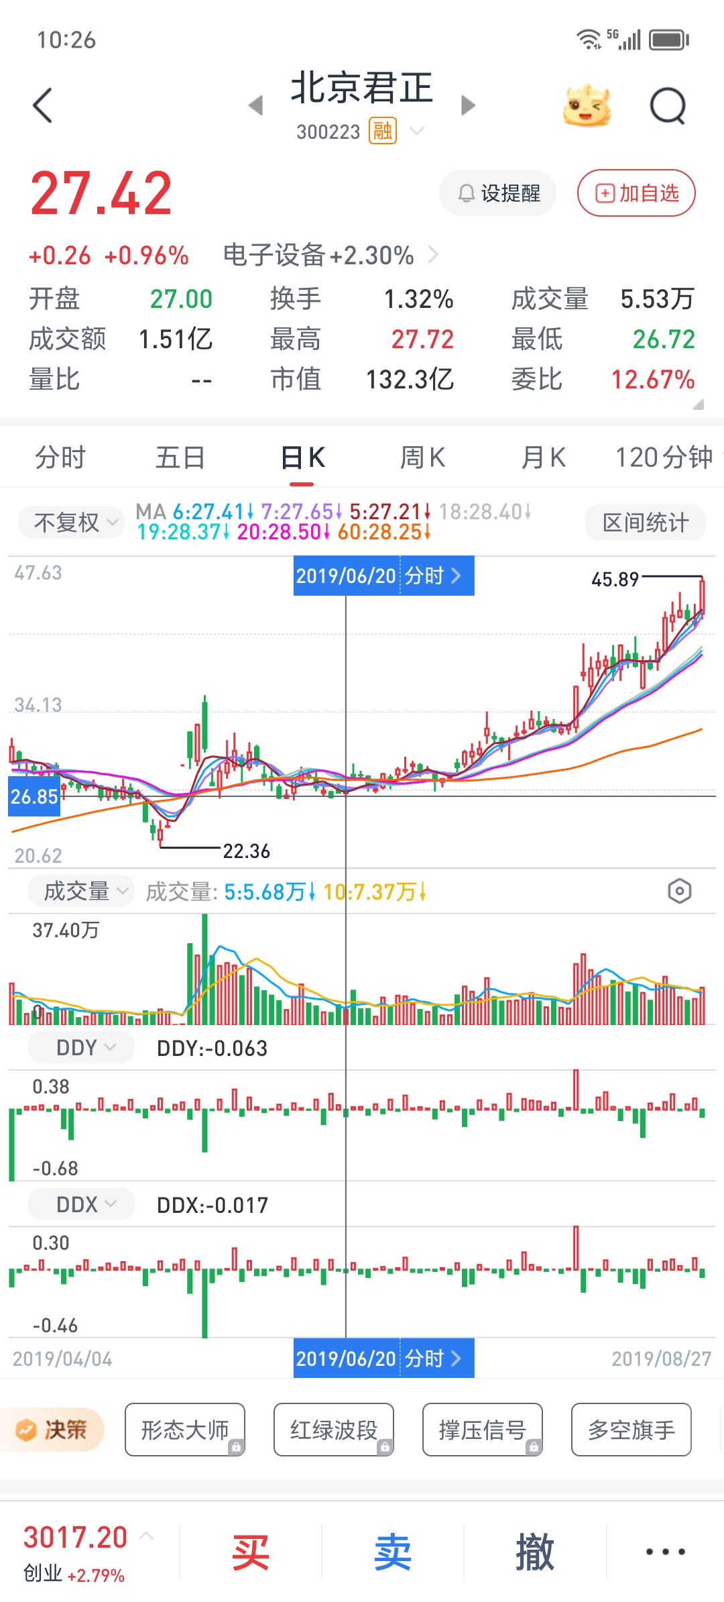Expand quote details corner triangle
724x1602 pixels.
(x=698, y=404)
